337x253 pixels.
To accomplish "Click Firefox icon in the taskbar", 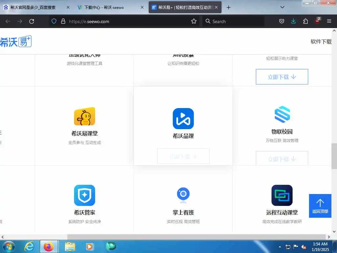I will [49, 246].
